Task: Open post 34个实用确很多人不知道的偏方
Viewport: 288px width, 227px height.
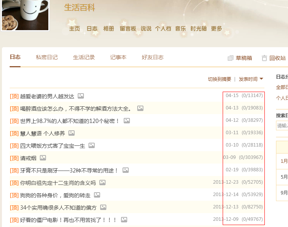Action: point(58,208)
